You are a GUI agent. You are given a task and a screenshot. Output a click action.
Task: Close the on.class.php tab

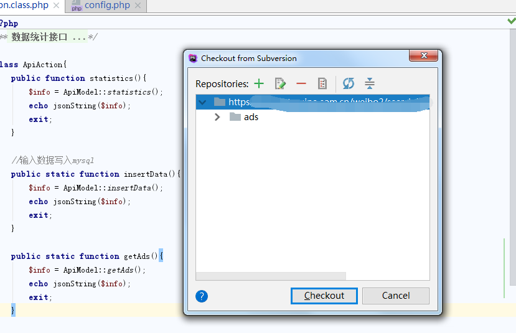[x=56, y=6]
